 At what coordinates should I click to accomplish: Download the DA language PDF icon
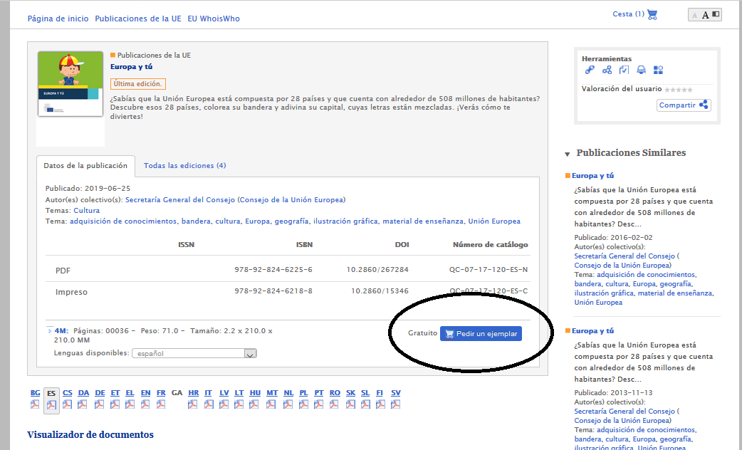pos(83,404)
